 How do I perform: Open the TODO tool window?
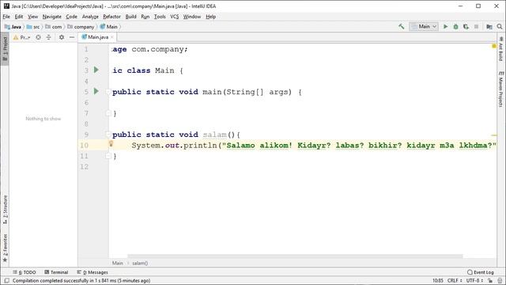tap(25, 272)
